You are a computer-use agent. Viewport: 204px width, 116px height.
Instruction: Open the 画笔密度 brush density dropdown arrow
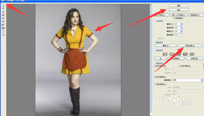click(181, 28)
